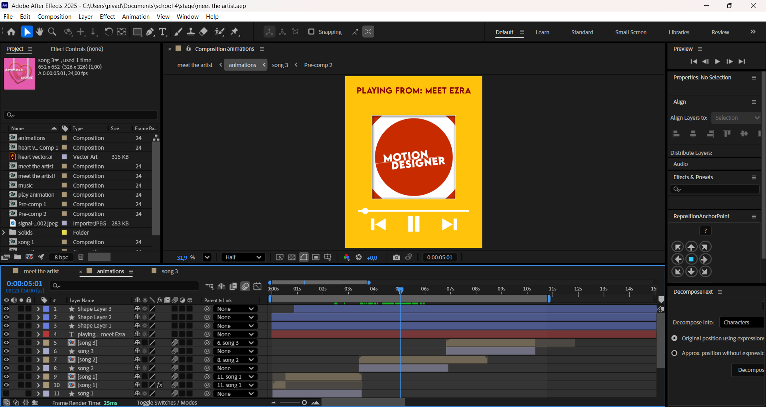Image resolution: width=766 pixels, height=407 pixels.
Task: Open the graph editor in timeline
Action: point(258,286)
